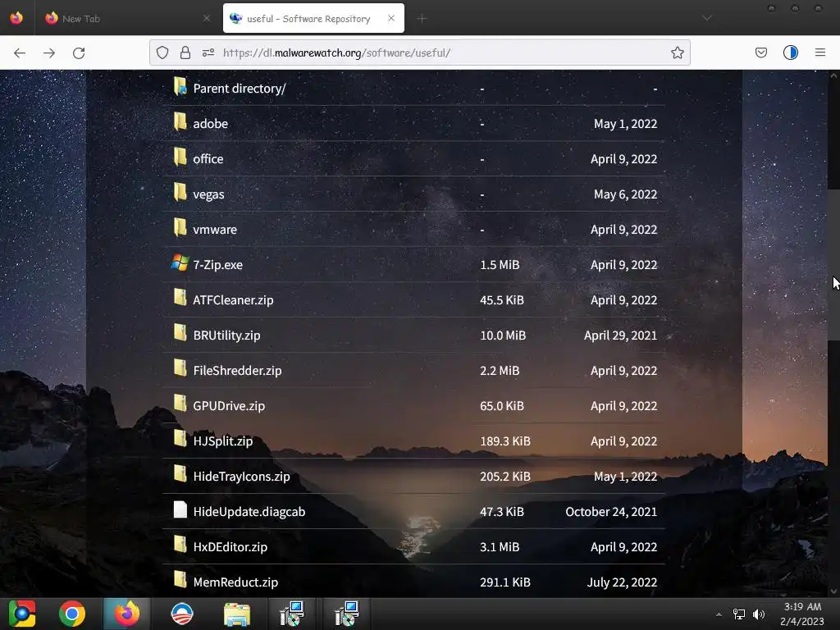Close the Software Repository tab

pyautogui.click(x=391, y=19)
